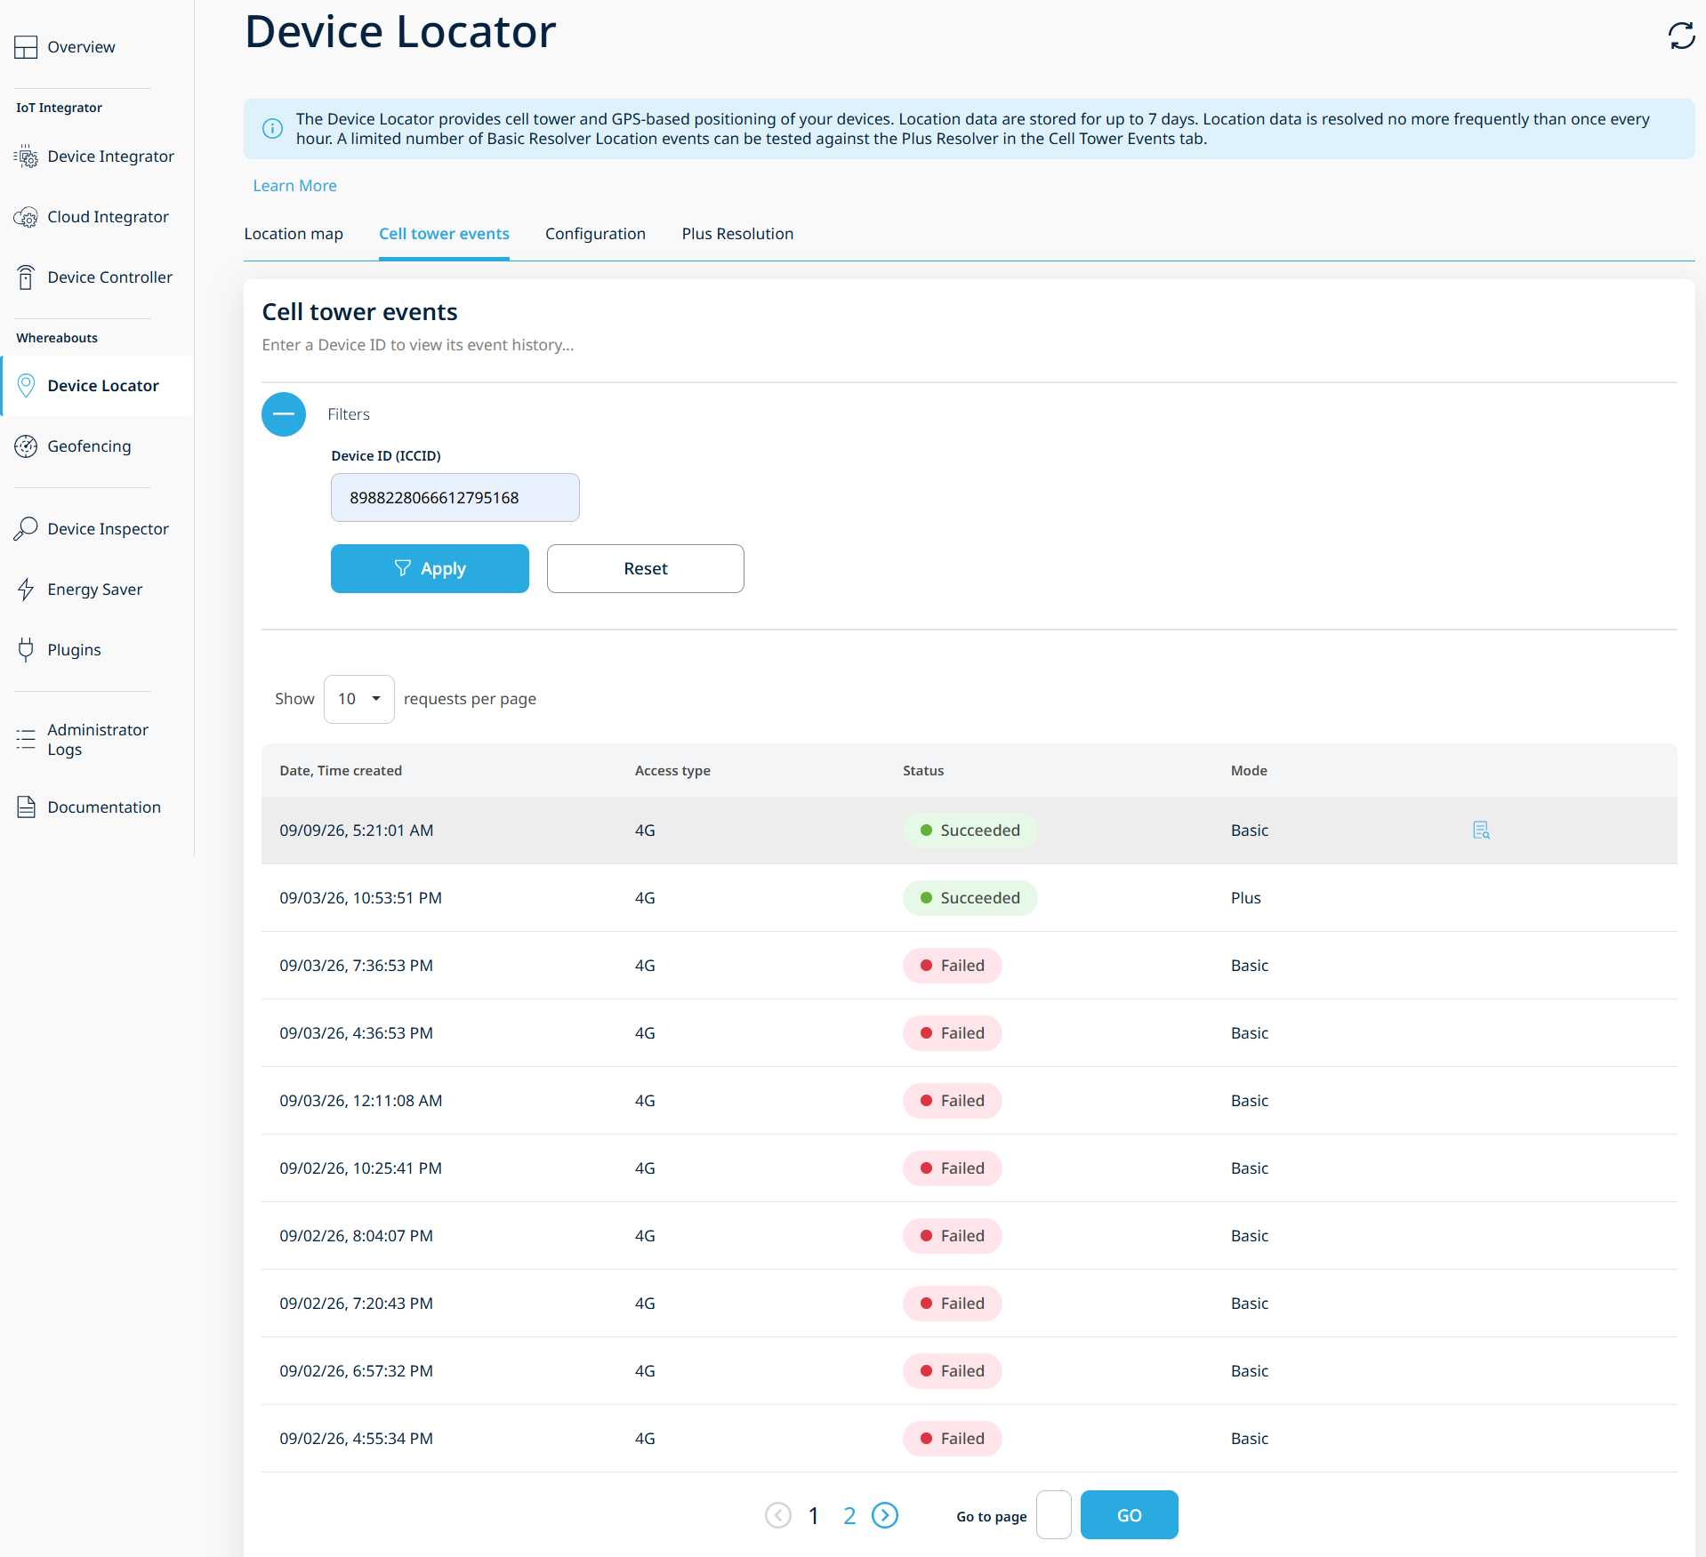The height and width of the screenshot is (1557, 1706).
Task: Select the 09/02/26, 4:55:34 PM row
Action: coord(970,1439)
